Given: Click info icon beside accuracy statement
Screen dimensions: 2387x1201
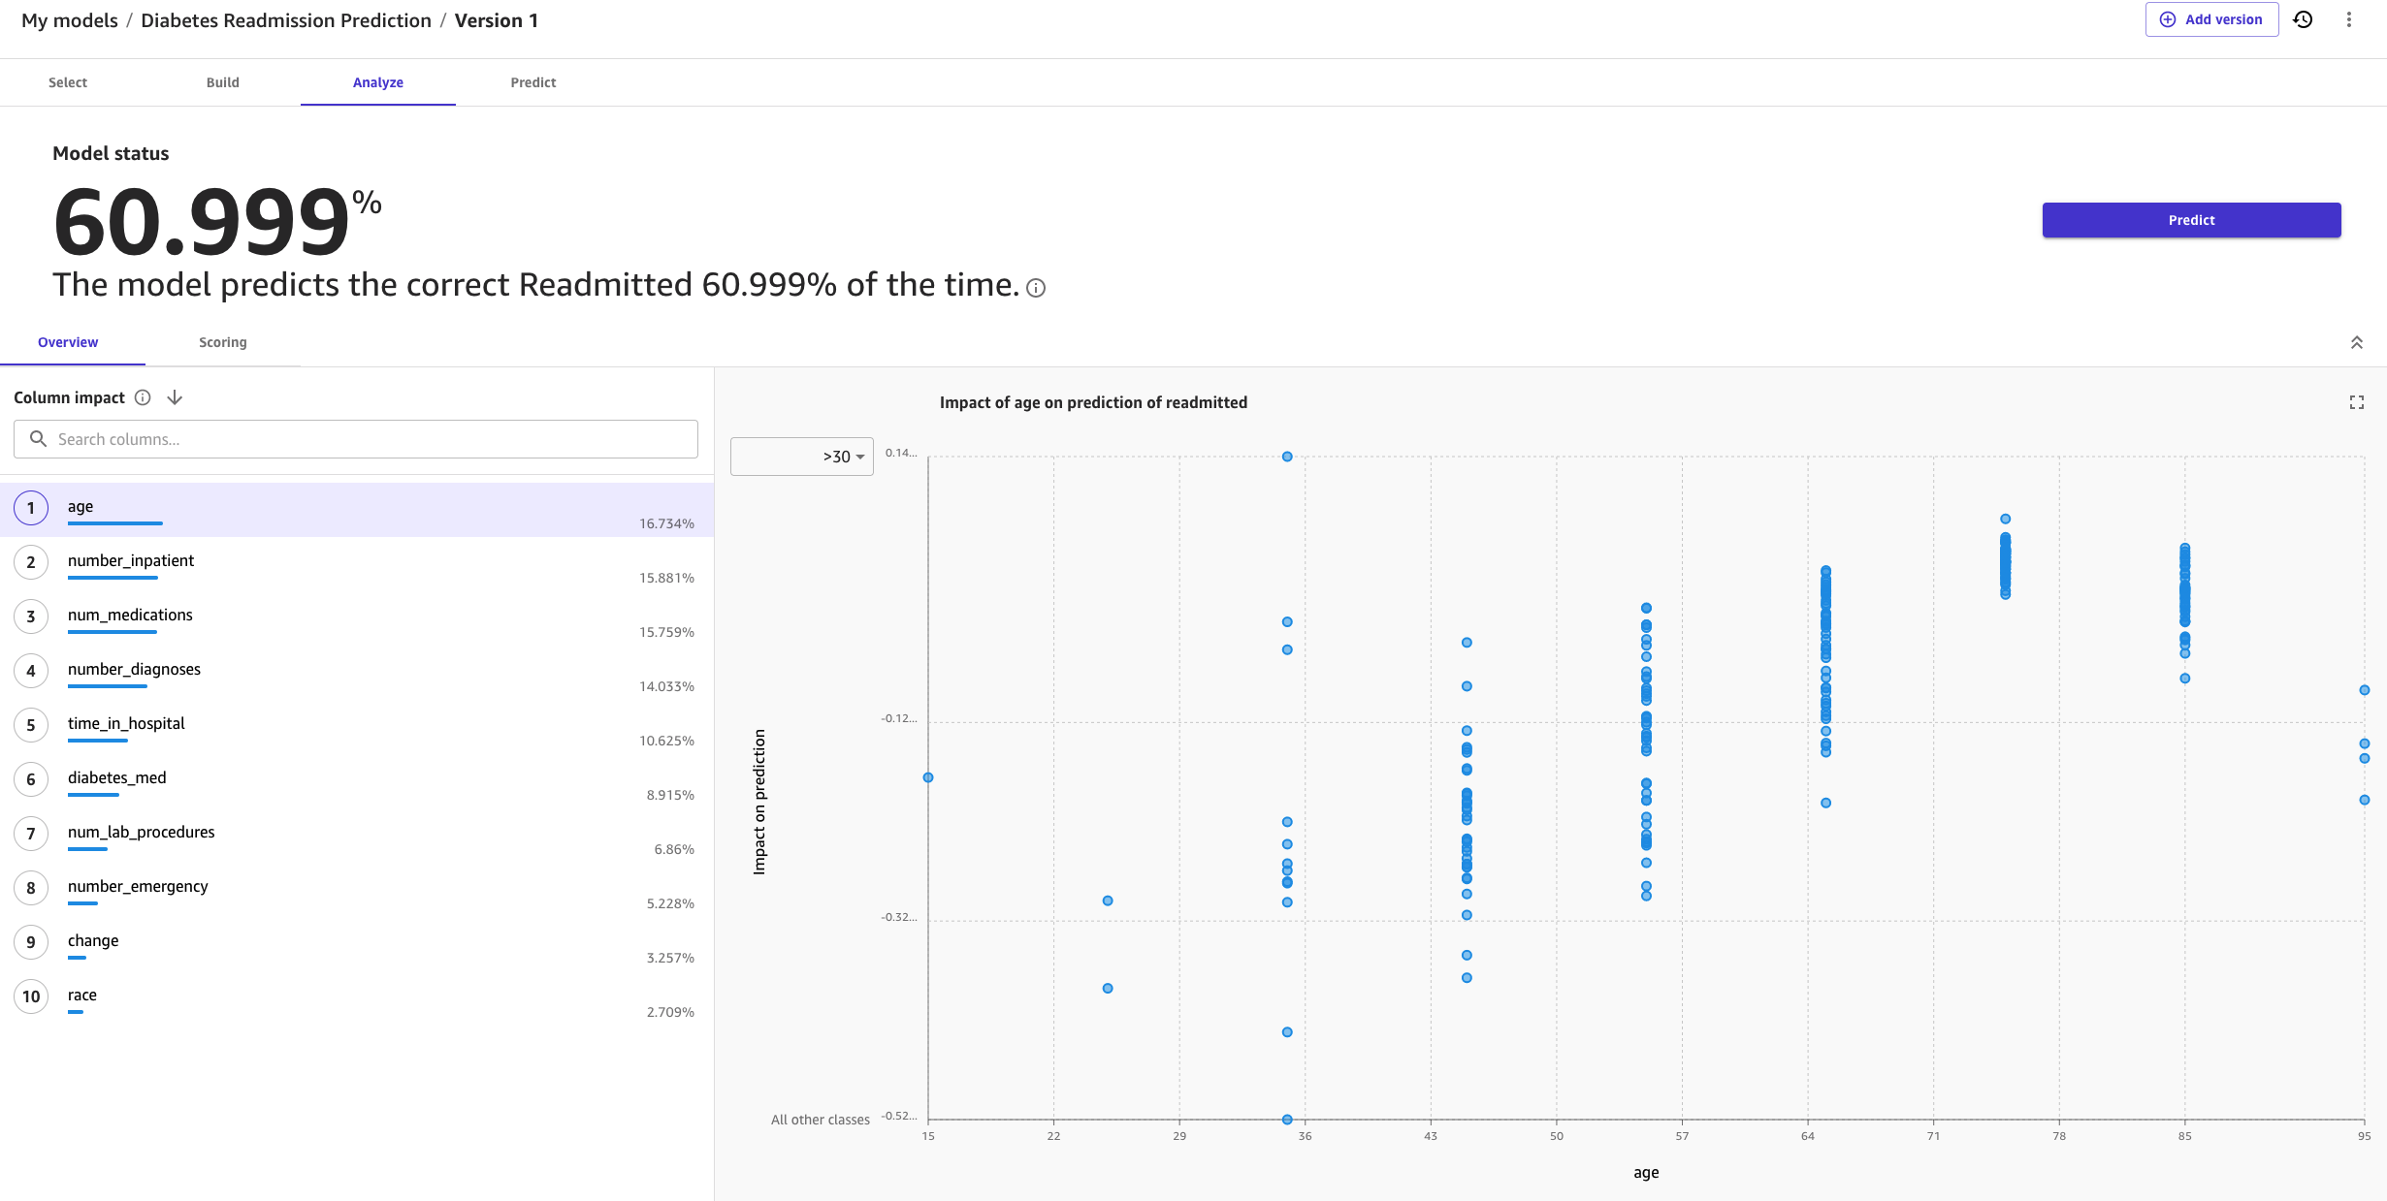Looking at the screenshot, I should pos(1036,288).
